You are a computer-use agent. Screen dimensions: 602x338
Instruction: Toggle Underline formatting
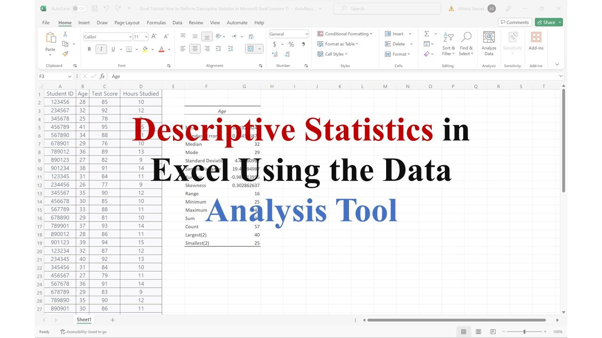point(113,49)
